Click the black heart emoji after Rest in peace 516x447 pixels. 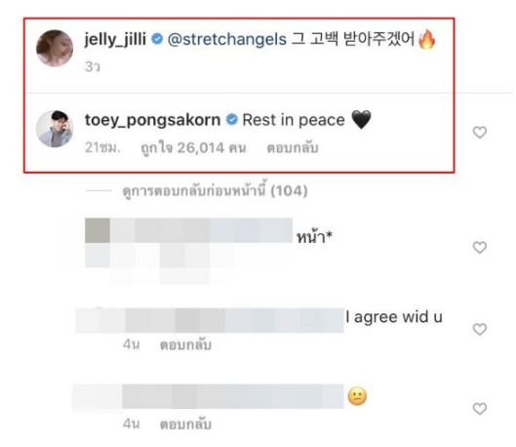(x=361, y=119)
